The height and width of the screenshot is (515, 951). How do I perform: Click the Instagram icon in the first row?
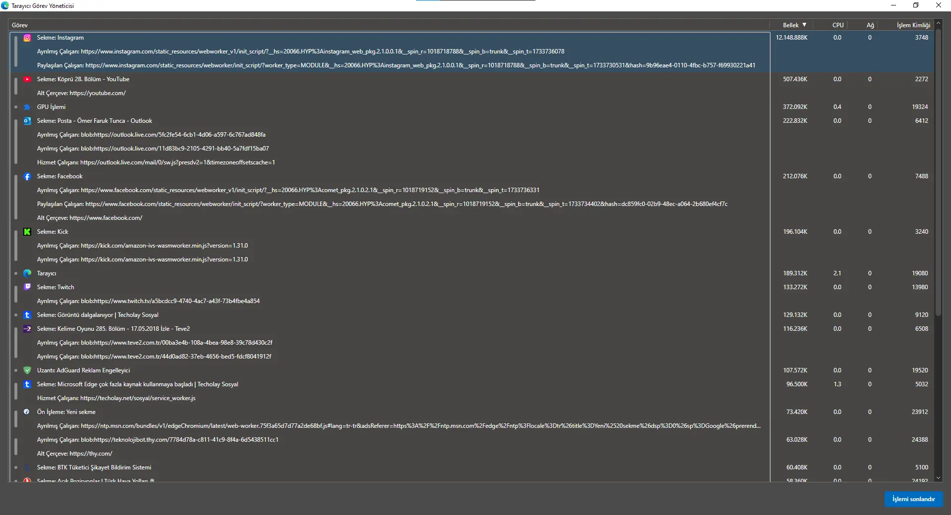[x=27, y=38]
